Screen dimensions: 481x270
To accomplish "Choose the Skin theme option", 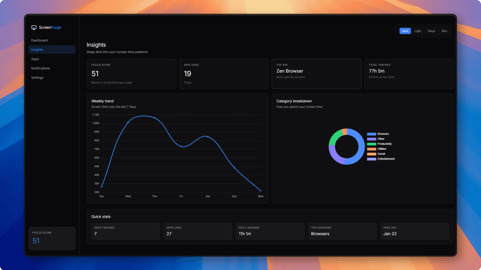I will (x=444, y=31).
